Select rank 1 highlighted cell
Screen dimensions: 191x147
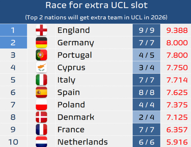[13, 30]
